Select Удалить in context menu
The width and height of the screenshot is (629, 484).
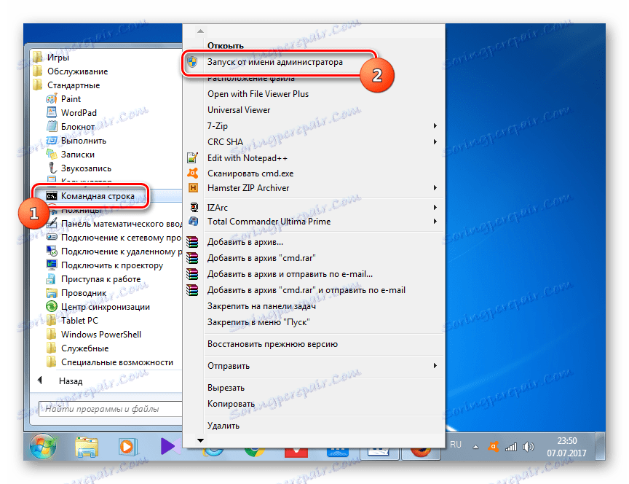[x=223, y=426]
